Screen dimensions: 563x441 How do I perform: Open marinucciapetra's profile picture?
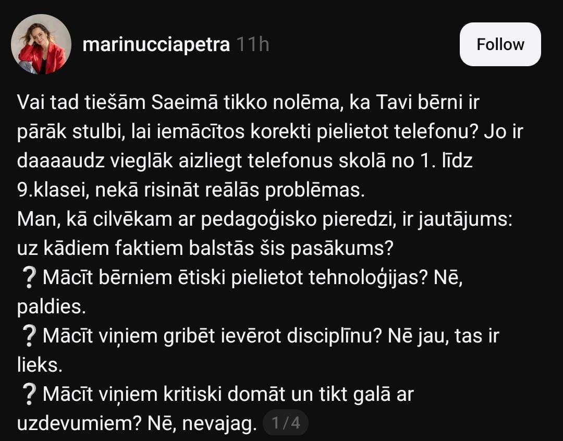pos(41,44)
